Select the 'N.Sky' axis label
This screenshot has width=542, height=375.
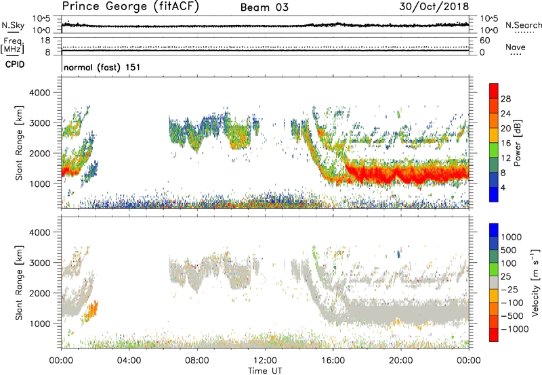13,25
